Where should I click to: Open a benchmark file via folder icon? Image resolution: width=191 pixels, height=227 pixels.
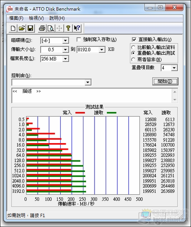tap(22, 28)
